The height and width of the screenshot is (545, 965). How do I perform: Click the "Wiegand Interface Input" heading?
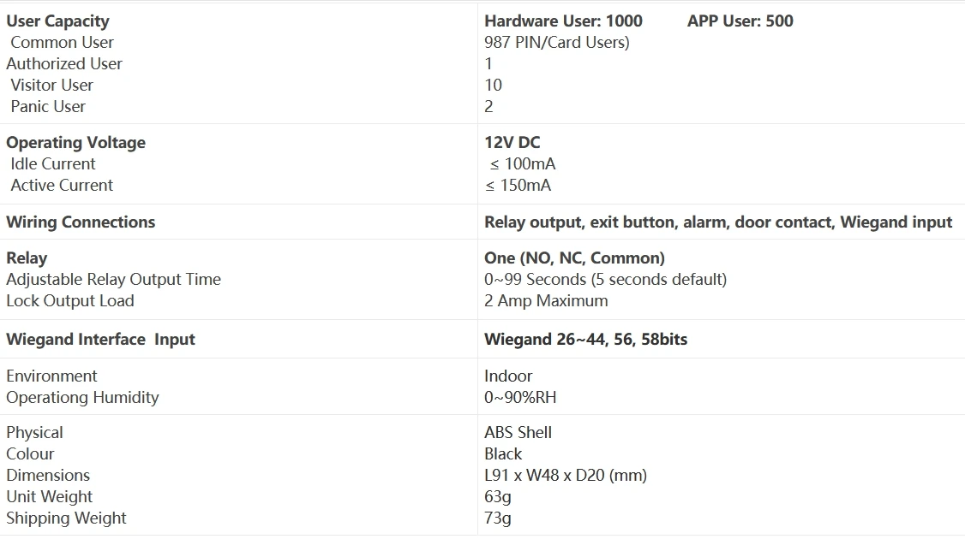point(100,339)
